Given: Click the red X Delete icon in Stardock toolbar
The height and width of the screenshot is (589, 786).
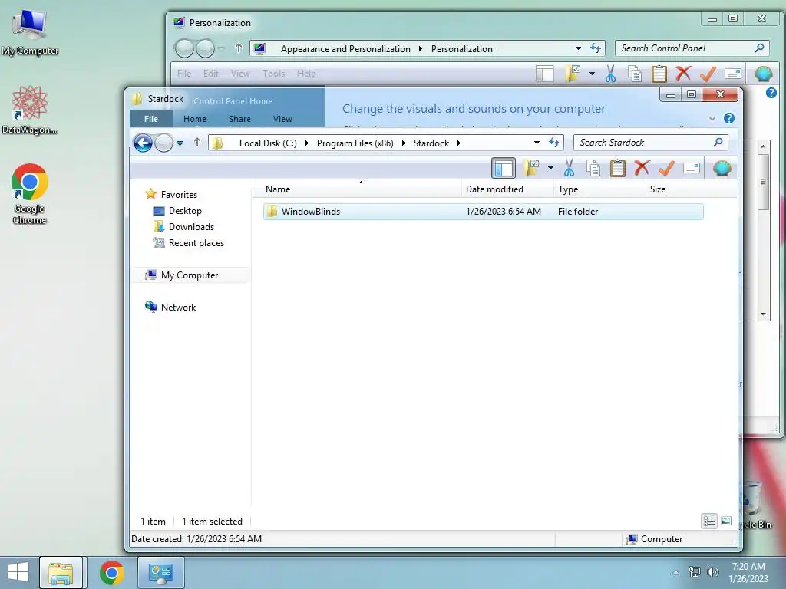Looking at the screenshot, I should (x=642, y=168).
